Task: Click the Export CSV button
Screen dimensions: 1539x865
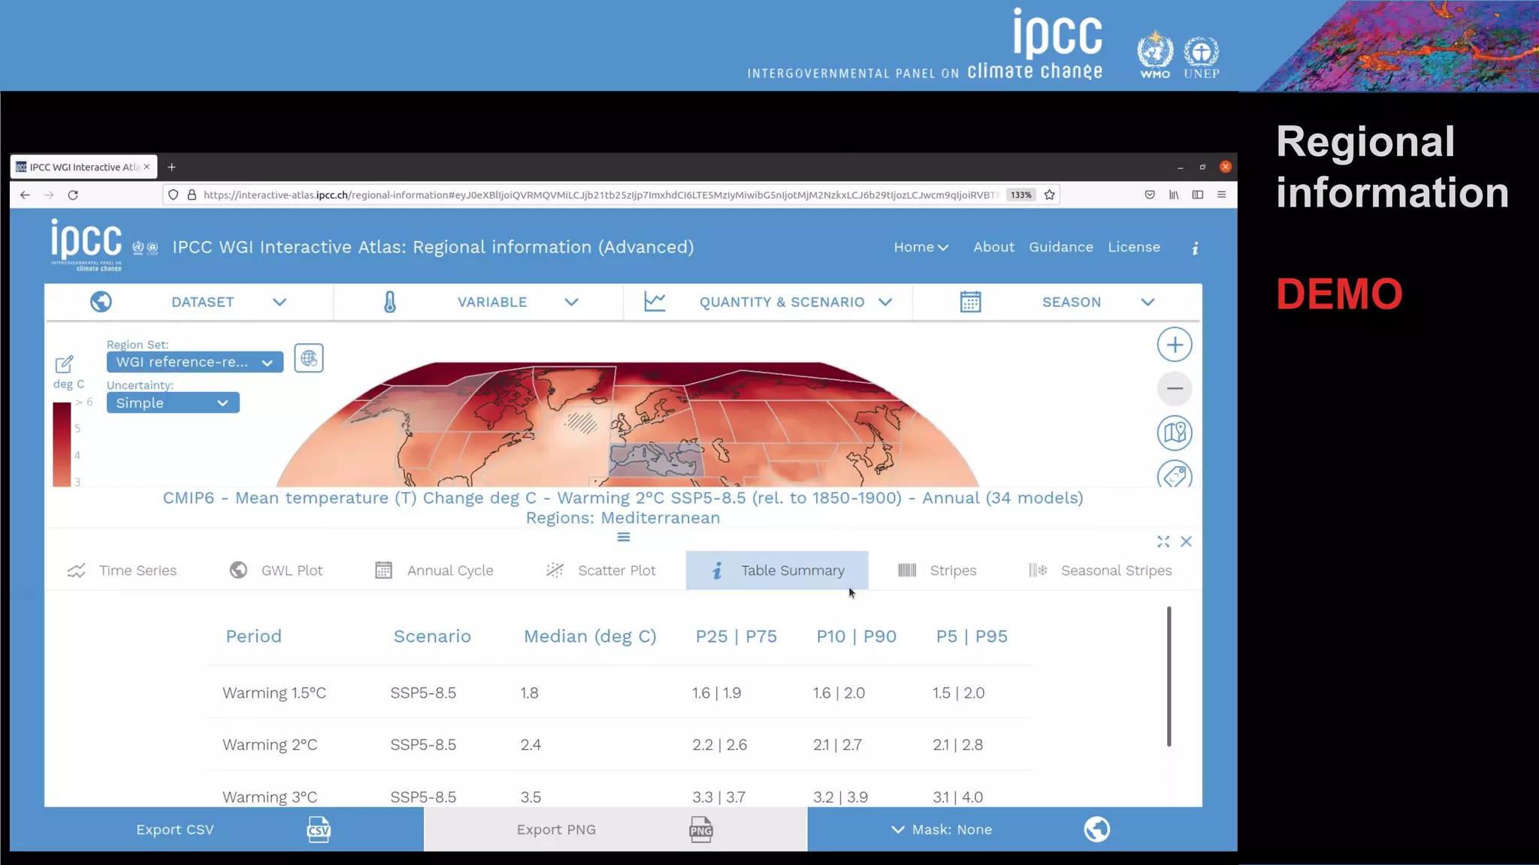Action: (x=234, y=830)
